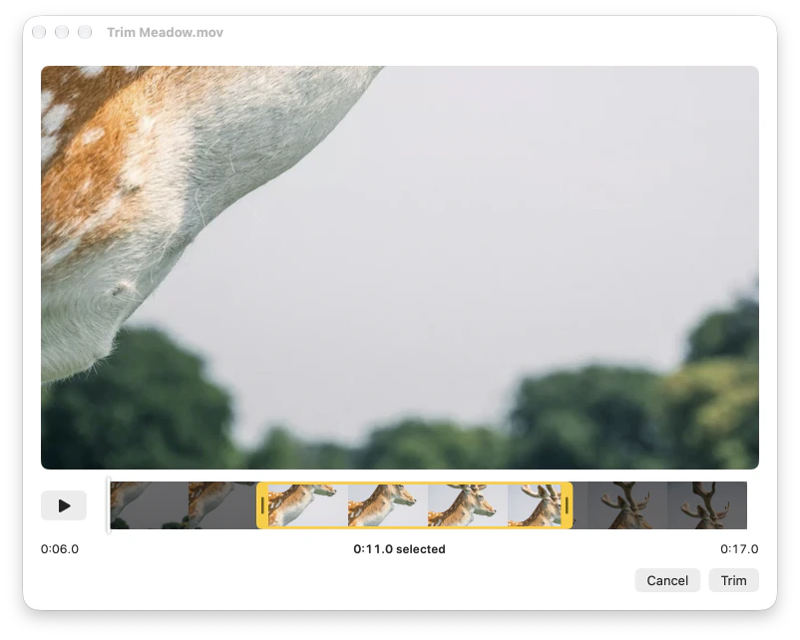Click the 0:06.0 start time label
The image size is (800, 640).
[60, 548]
